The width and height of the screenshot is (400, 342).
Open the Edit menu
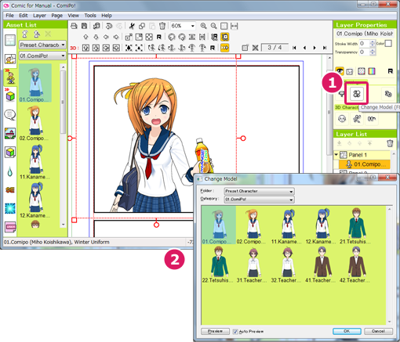[x=24, y=16]
